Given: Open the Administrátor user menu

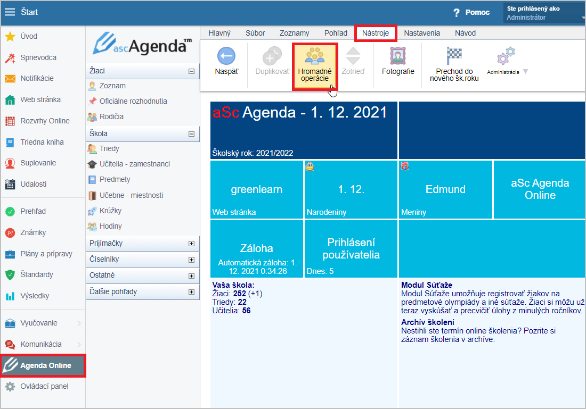Looking at the screenshot, I should click(544, 13).
